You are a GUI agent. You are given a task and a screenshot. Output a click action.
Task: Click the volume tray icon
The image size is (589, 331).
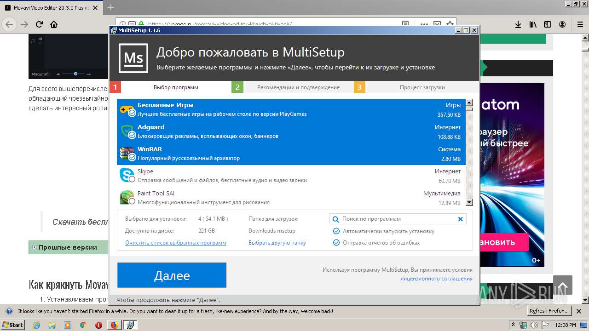point(534,325)
